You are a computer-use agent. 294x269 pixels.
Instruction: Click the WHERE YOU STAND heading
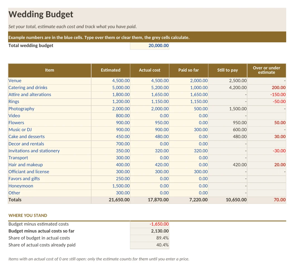click(x=28, y=216)
